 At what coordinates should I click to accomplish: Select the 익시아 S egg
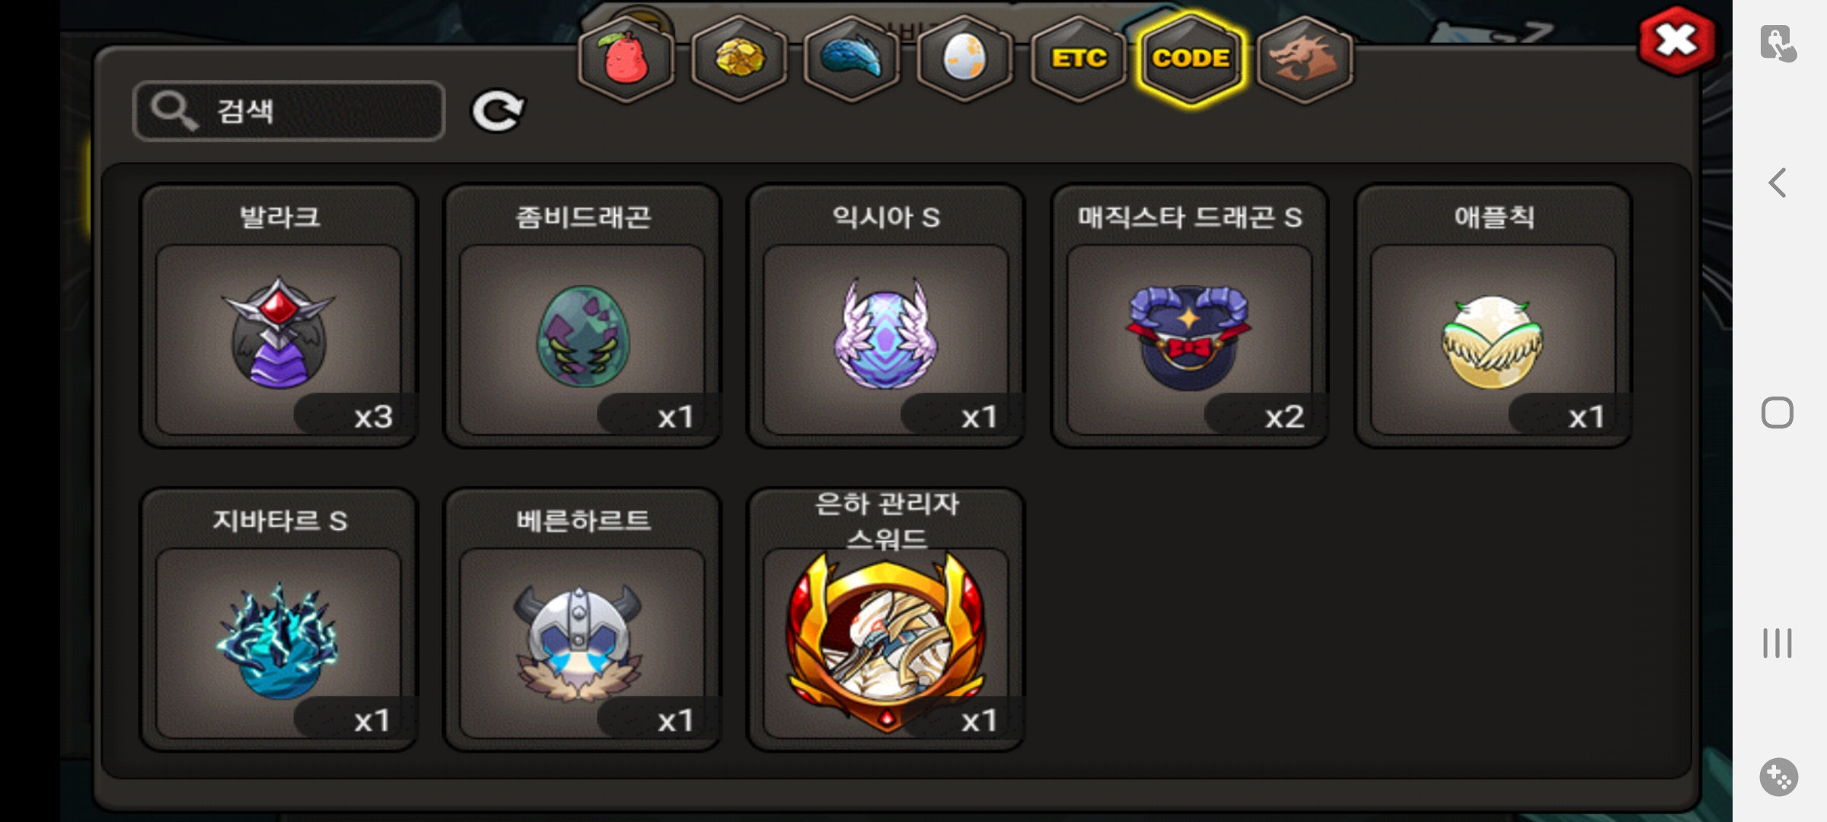pyautogui.click(x=886, y=316)
